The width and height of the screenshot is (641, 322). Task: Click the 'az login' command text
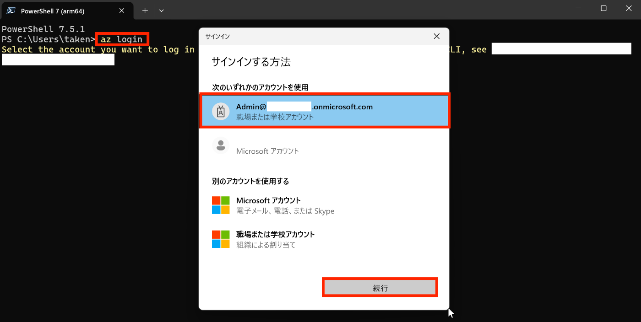pyautogui.click(x=121, y=39)
